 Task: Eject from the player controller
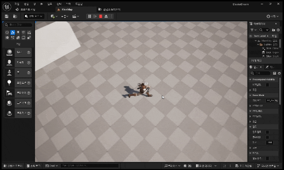tap(106, 17)
